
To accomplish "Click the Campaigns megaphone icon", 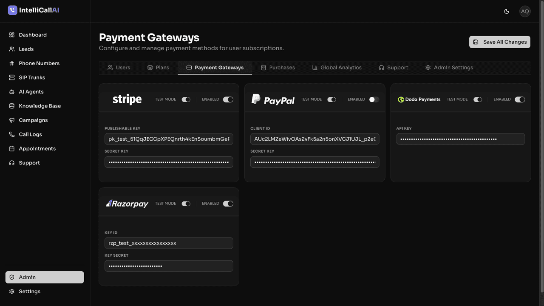I will pyautogui.click(x=12, y=120).
